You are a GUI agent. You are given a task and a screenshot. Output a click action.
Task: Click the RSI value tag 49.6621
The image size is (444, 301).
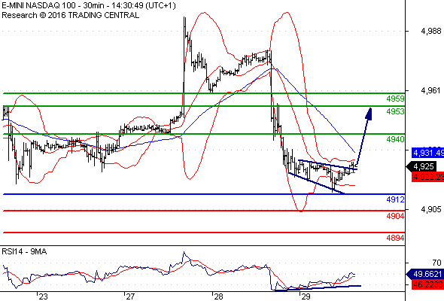coord(425,274)
